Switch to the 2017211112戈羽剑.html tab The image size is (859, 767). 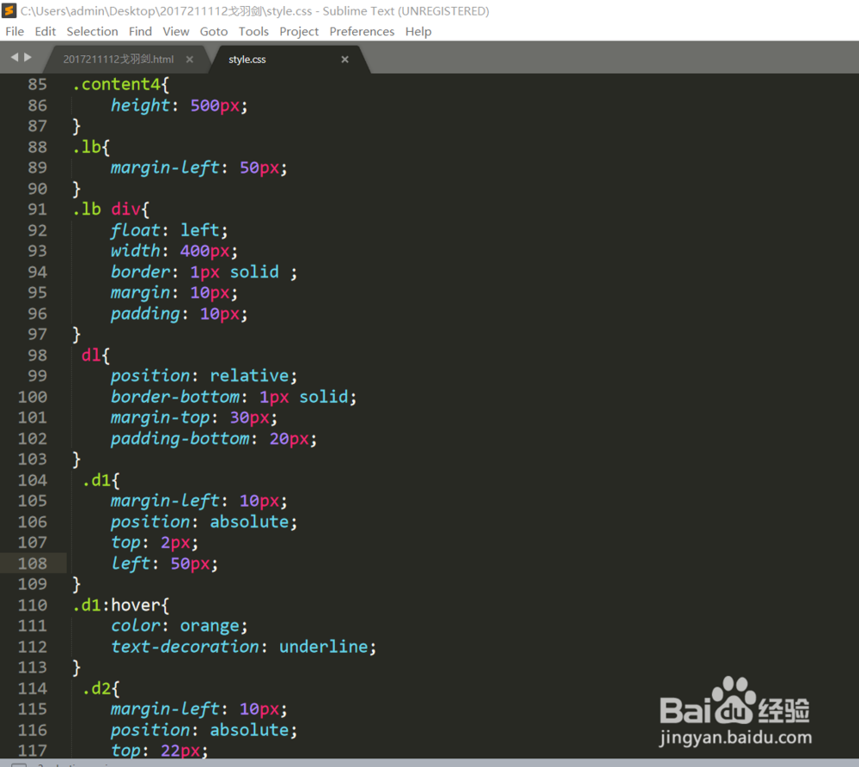(x=119, y=59)
